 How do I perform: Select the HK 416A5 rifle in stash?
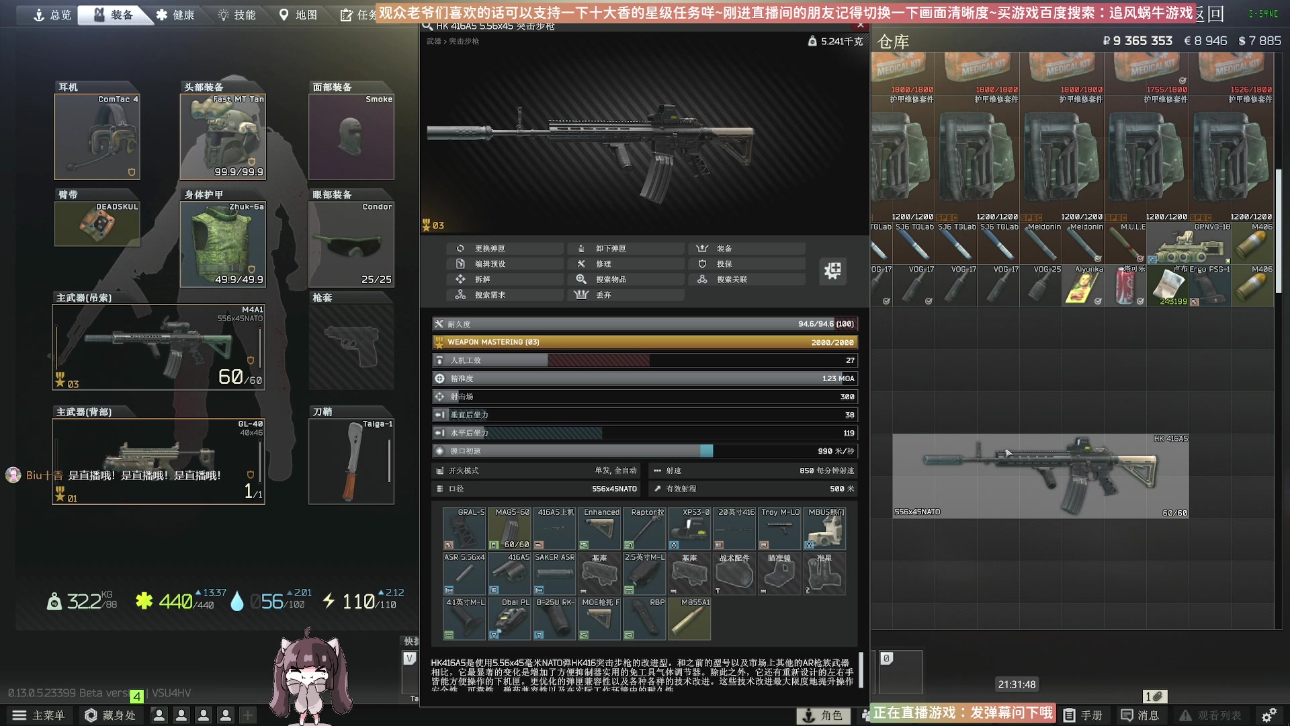tap(1040, 476)
